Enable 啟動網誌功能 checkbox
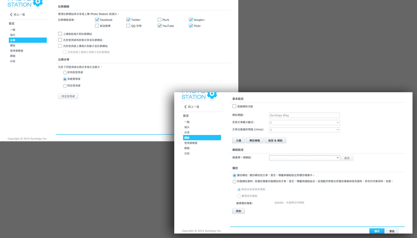This screenshot has width=417, height=238. pyautogui.click(x=234, y=106)
